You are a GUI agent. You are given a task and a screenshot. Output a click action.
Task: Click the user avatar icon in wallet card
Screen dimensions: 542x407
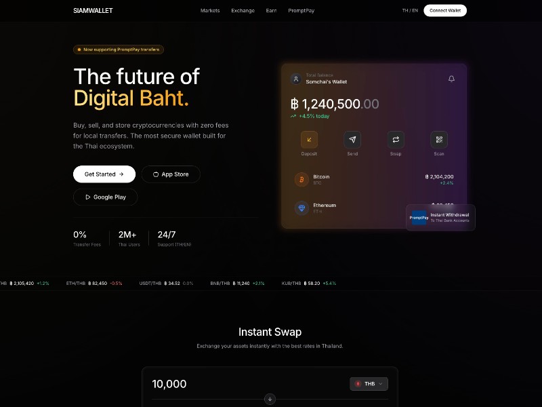pos(296,79)
